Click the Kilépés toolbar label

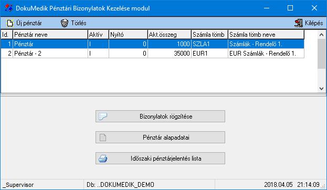coord(314,23)
